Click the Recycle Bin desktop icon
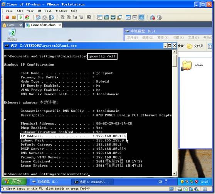Viewport: 215px width, 194px height. click(x=12, y=35)
